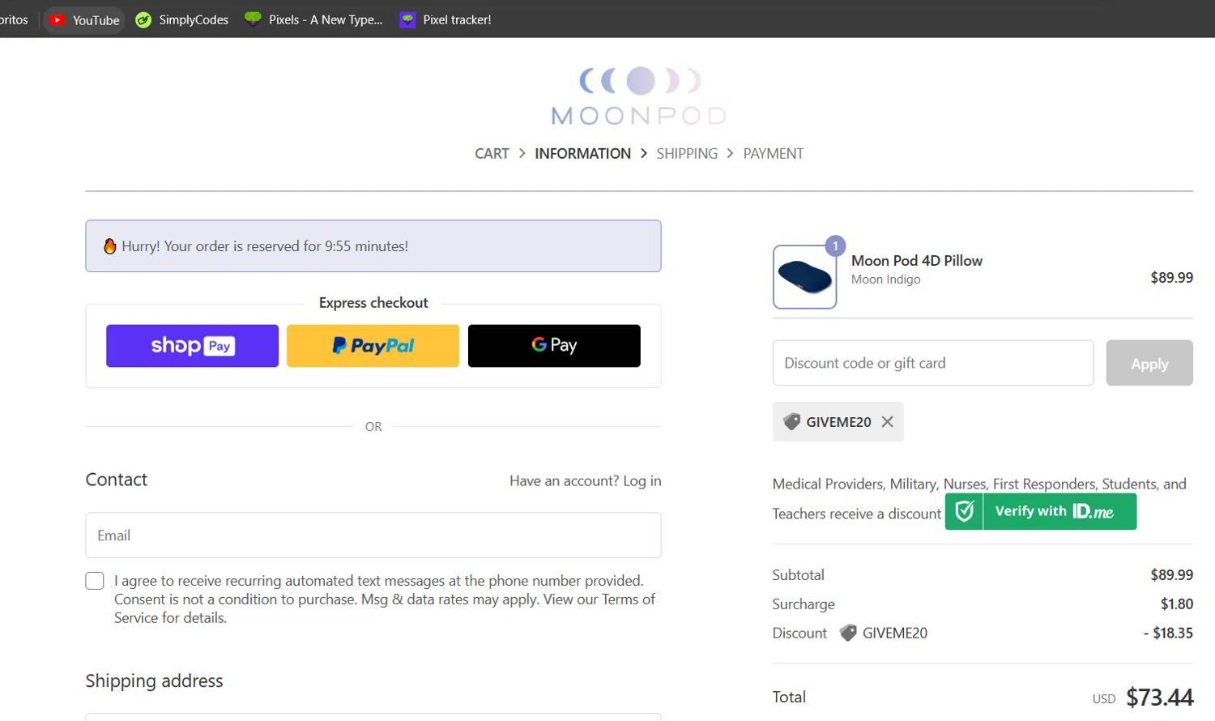Click the fire icon in the reservation banner
The image size is (1215, 721).
pos(109,245)
